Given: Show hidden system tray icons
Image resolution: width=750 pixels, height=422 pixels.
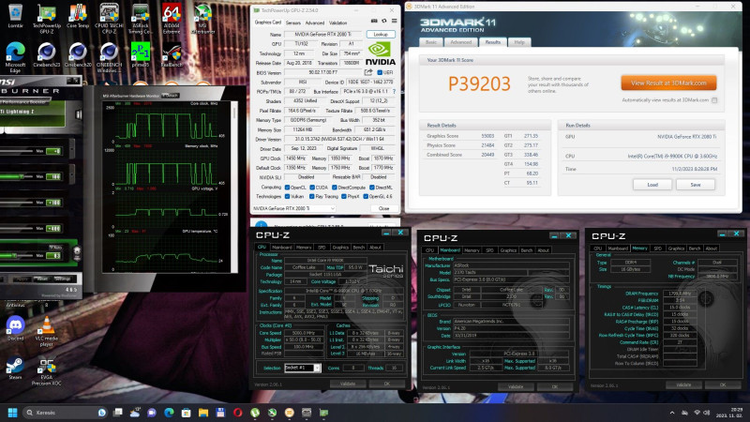Looking at the screenshot, I should [x=672, y=413].
